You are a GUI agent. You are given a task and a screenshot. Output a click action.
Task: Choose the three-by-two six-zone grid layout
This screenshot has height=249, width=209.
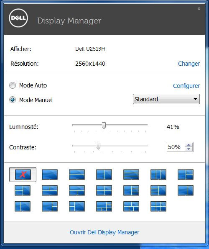tap(158, 206)
